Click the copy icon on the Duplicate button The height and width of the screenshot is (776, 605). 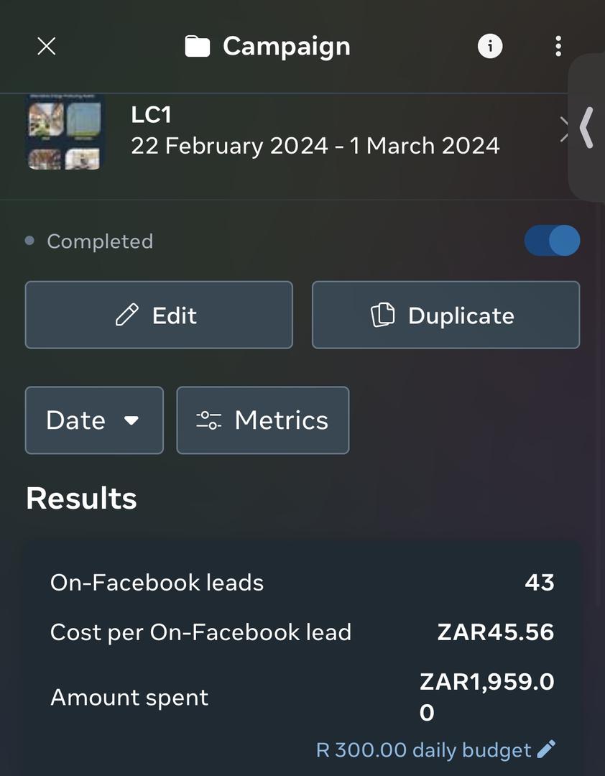382,315
